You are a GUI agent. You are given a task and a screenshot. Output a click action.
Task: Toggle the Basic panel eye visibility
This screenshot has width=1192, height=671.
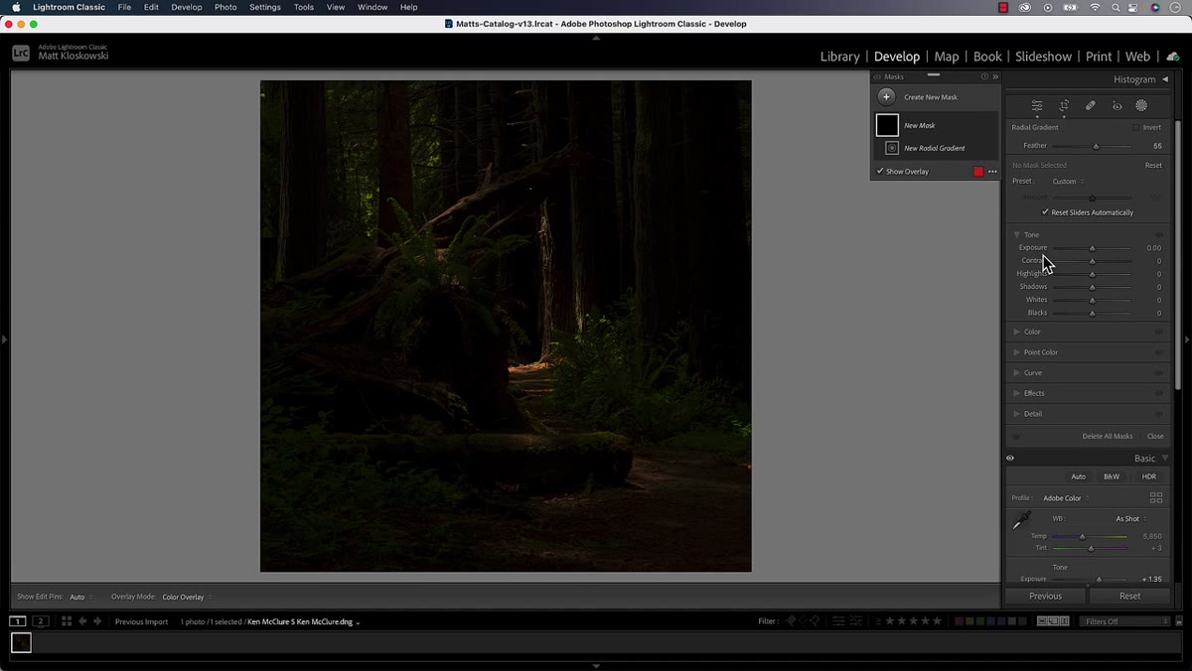[x=1010, y=459]
